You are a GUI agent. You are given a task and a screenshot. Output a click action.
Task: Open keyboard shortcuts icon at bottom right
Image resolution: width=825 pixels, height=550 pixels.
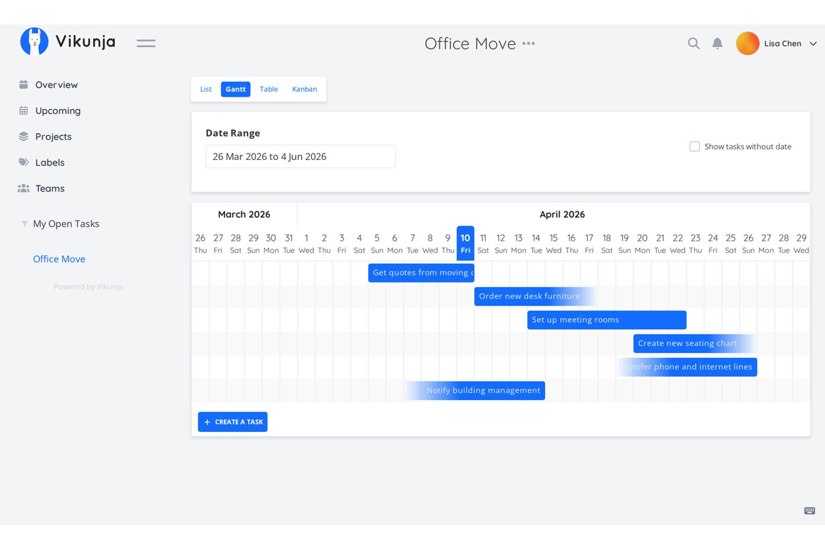coord(809,510)
